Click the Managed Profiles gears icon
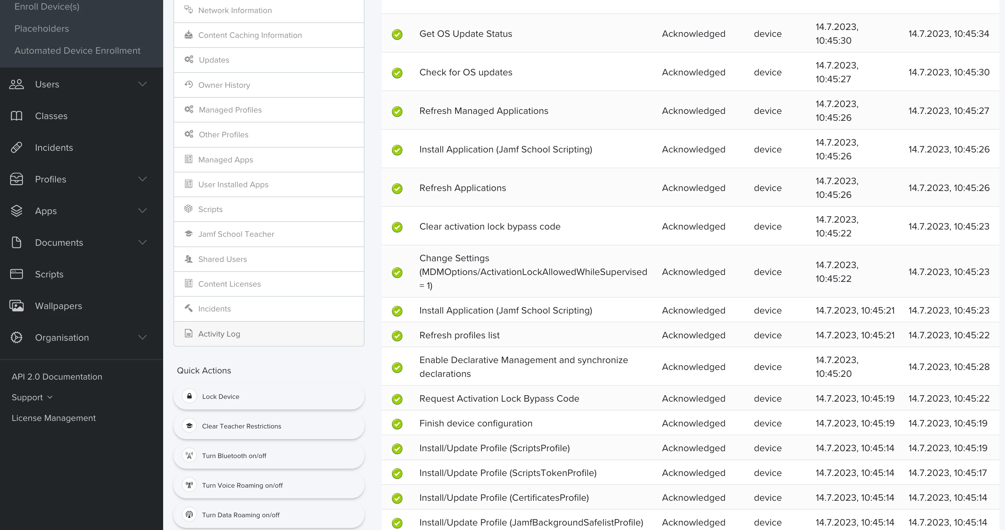1005x530 pixels. pos(189,109)
